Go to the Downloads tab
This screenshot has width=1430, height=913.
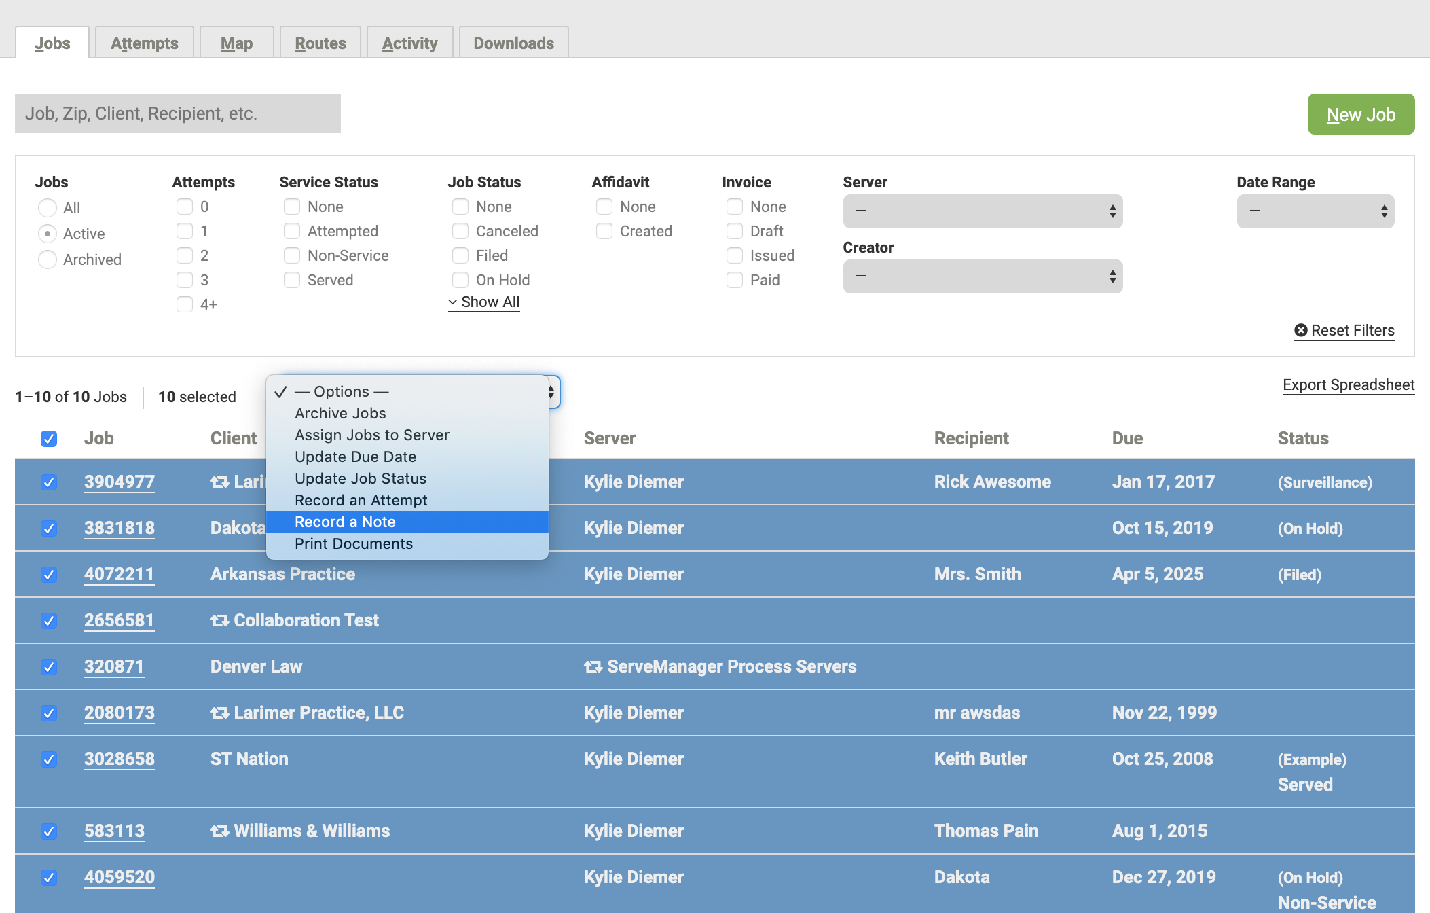(514, 43)
